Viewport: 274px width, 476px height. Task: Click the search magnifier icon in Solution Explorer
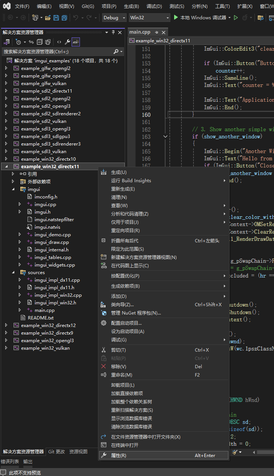(x=116, y=51)
